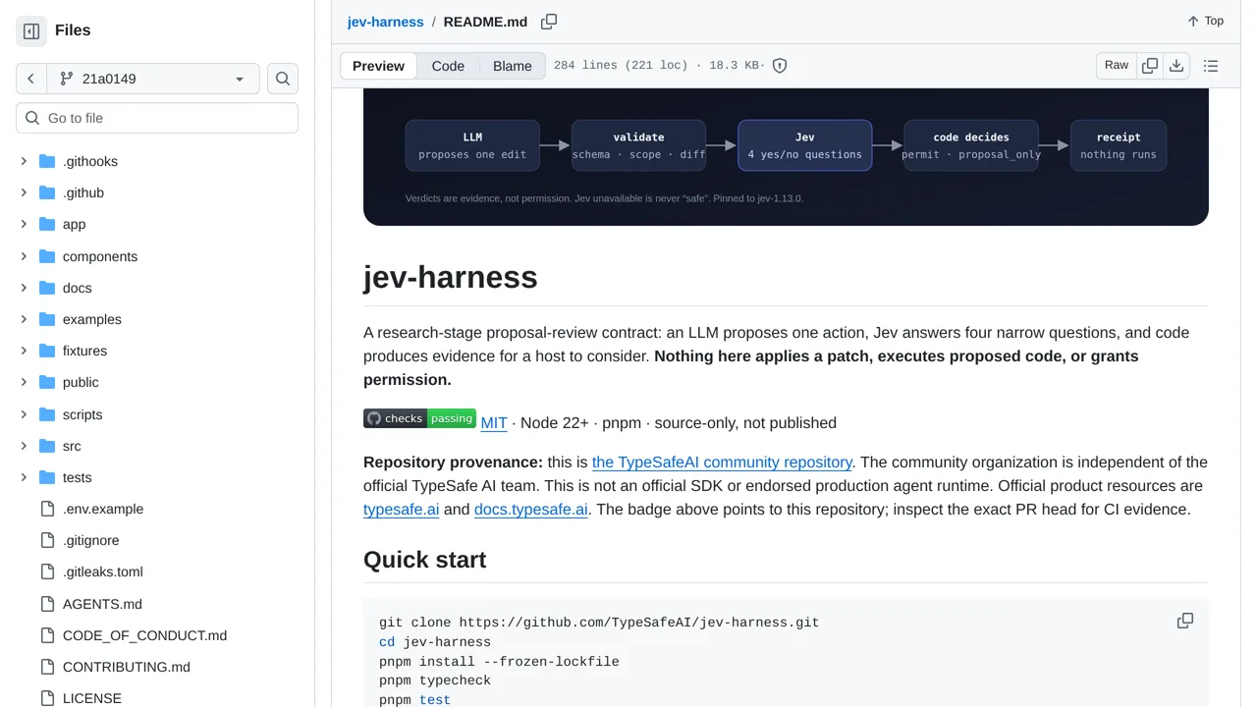Click the .githooks folder icon

[x=47, y=161]
